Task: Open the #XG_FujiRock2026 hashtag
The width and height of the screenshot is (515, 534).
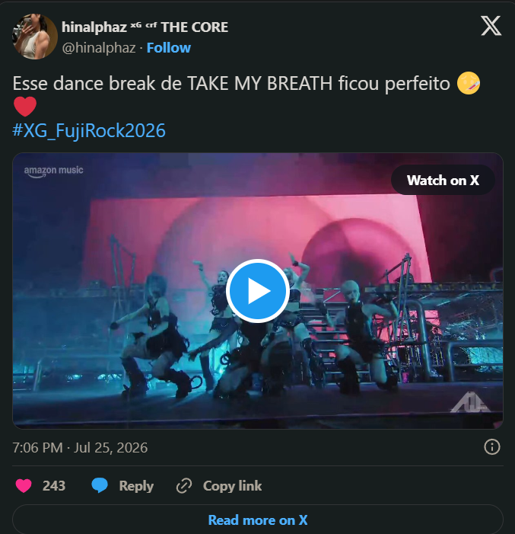Action: 89,130
